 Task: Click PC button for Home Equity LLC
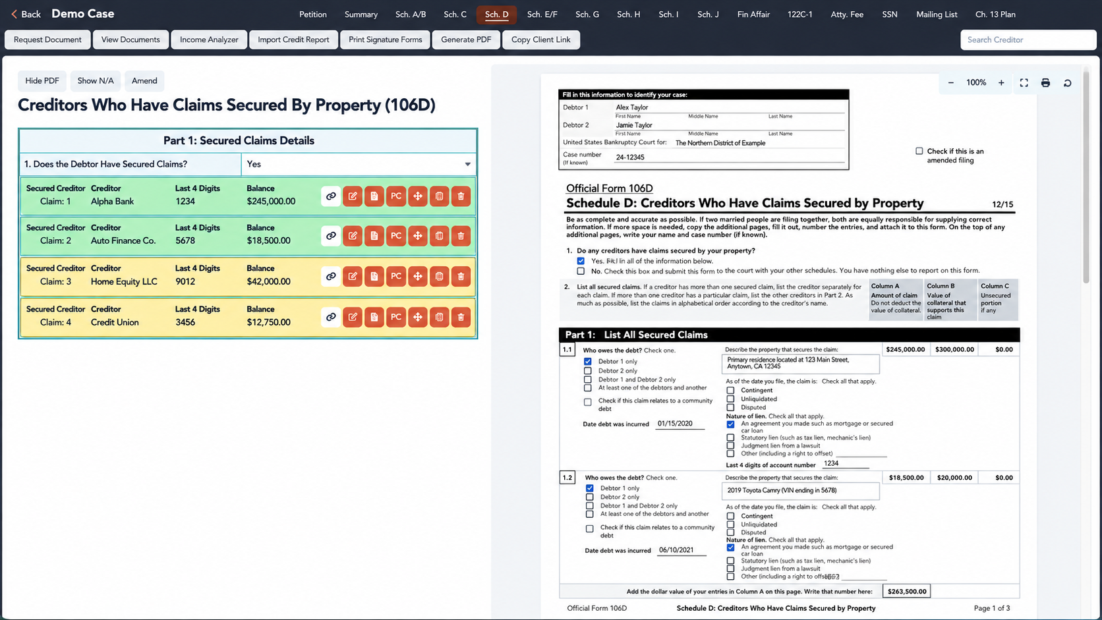pyautogui.click(x=396, y=276)
